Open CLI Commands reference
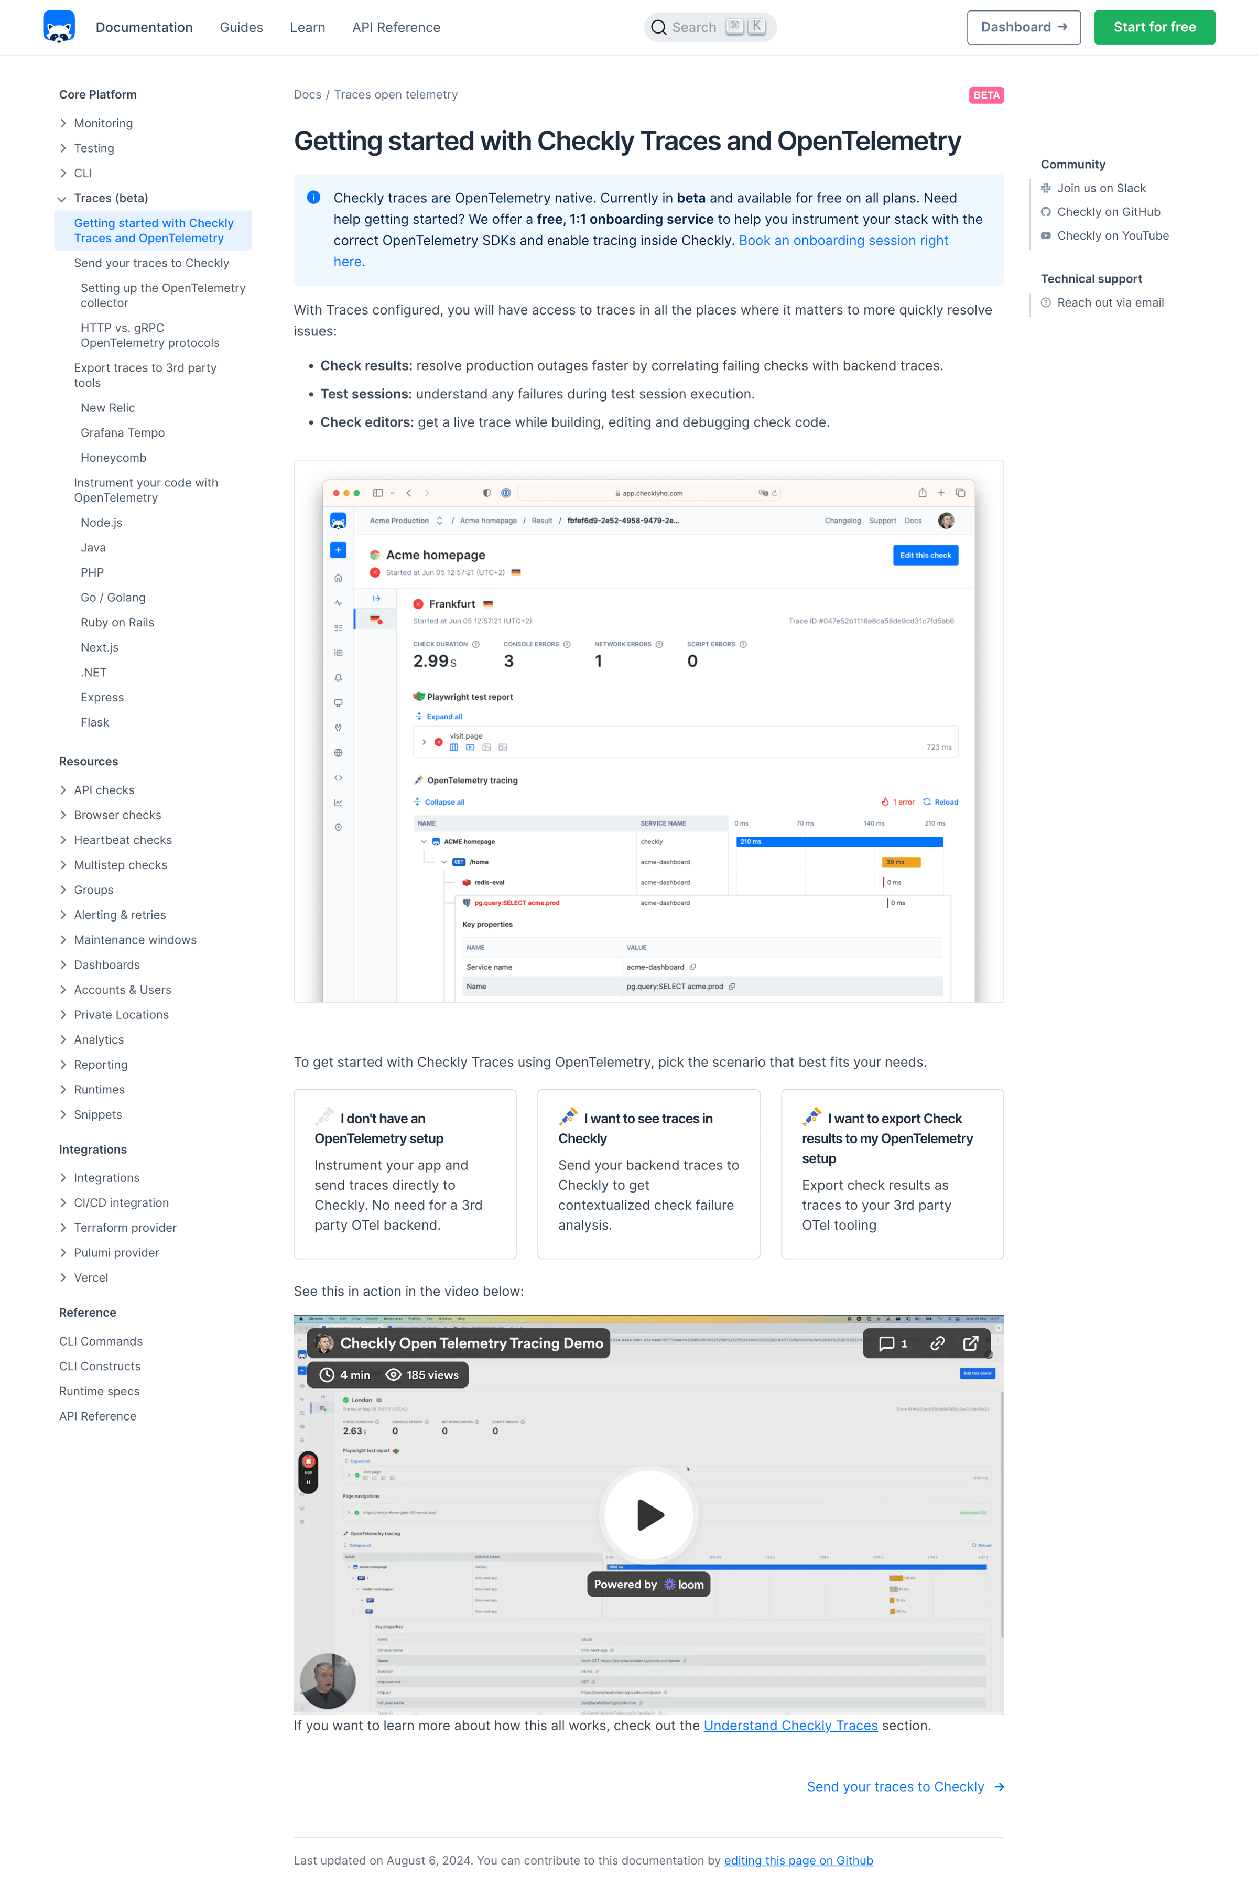The image size is (1258, 1897). (100, 1341)
